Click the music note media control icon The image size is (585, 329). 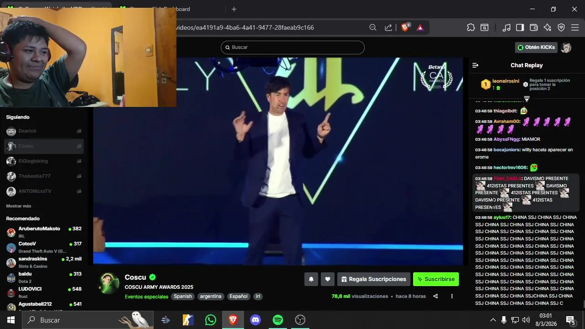tap(506, 27)
